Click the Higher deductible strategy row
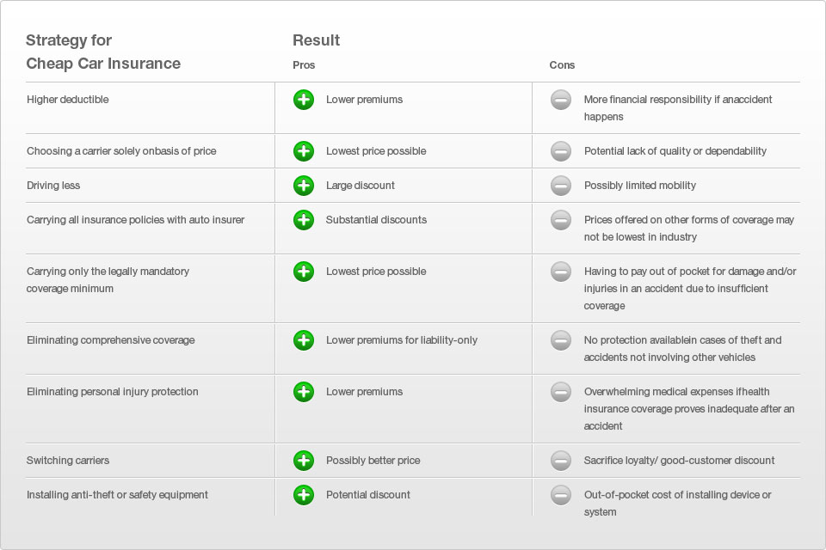 68,100
